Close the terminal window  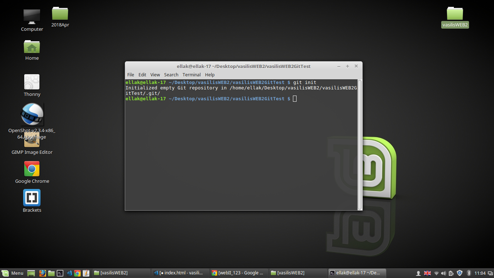[356, 66]
